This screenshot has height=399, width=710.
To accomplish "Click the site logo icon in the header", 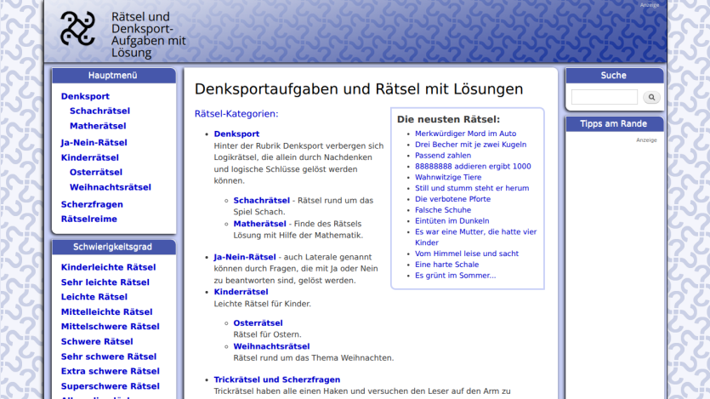I will [x=78, y=29].
